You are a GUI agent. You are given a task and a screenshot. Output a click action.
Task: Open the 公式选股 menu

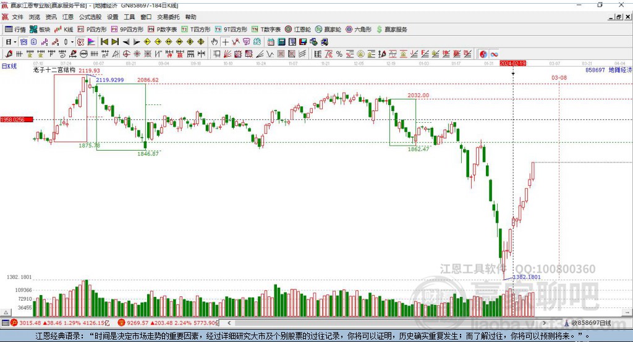click(90, 17)
